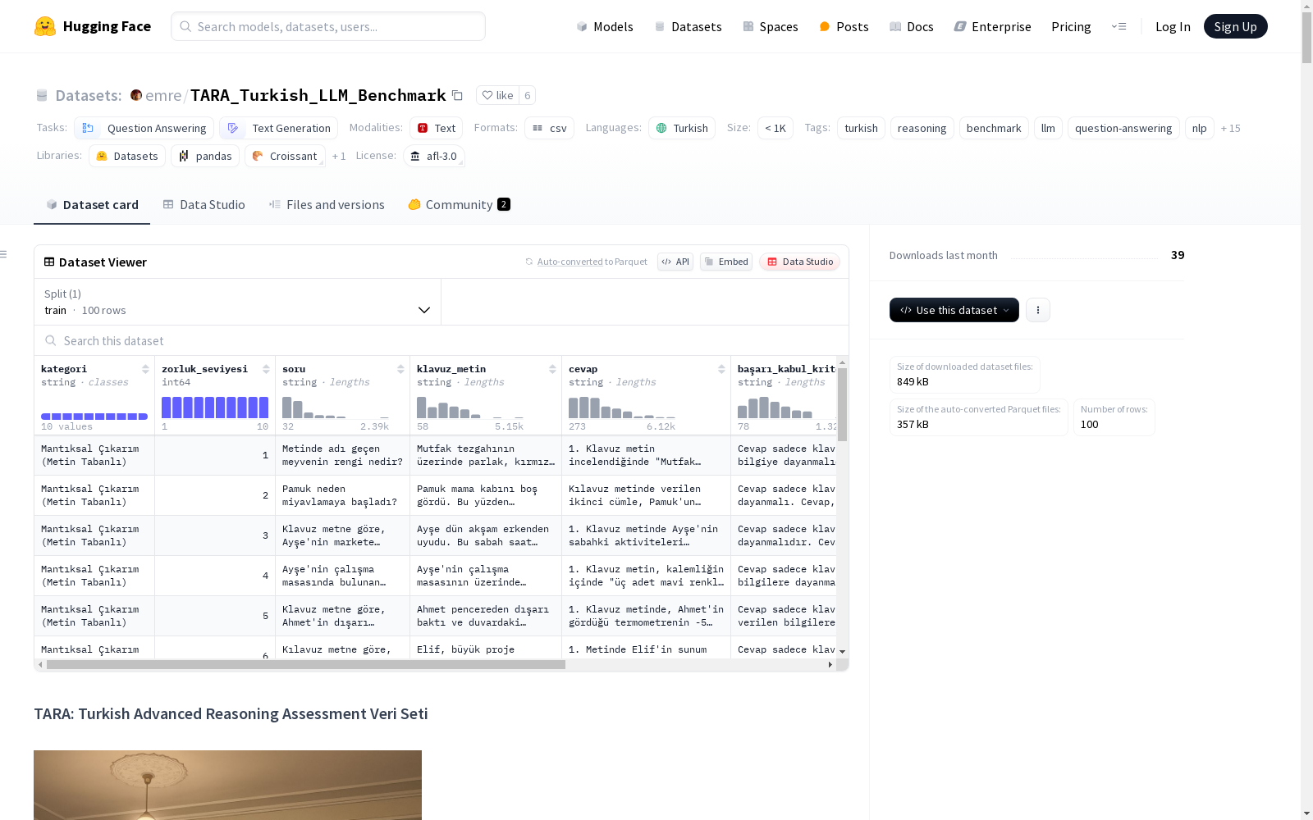Click emre's user avatar

click(x=136, y=95)
